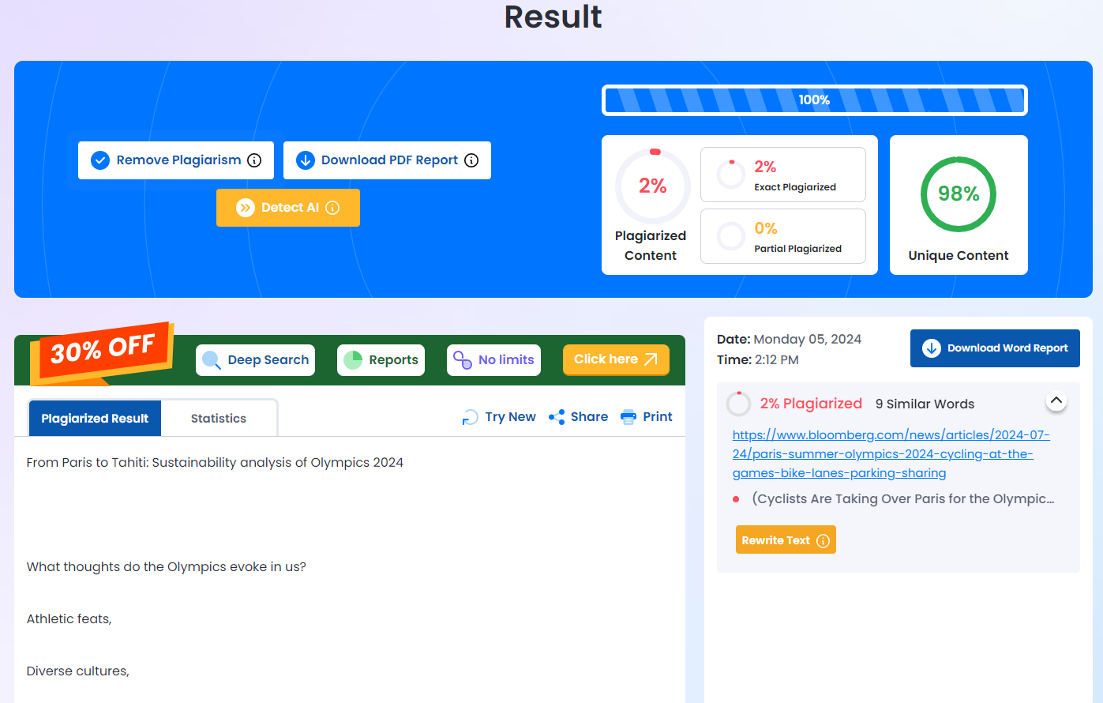
Task: Open the bloomberg.com source link
Action: (891, 454)
